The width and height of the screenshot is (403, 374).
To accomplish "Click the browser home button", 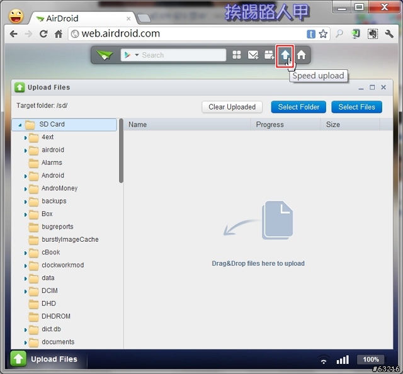I will click(x=59, y=33).
